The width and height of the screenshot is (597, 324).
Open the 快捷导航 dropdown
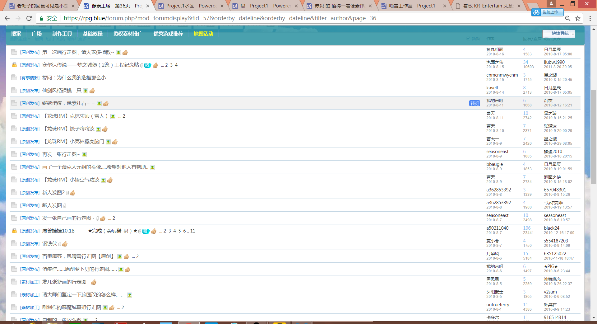pos(559,34)
